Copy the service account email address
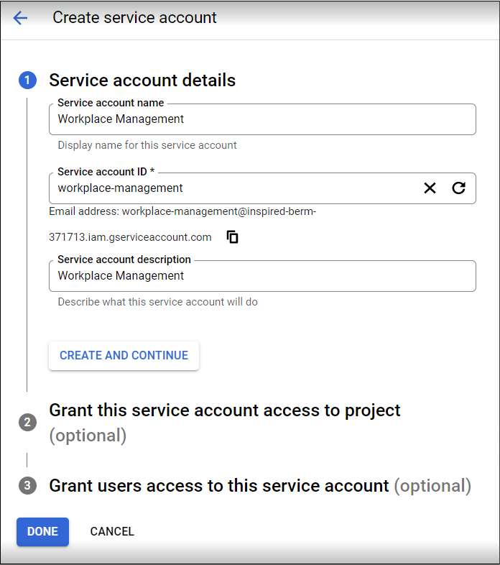Viewport: 500px width, 565px height. (x=232, y=237)
